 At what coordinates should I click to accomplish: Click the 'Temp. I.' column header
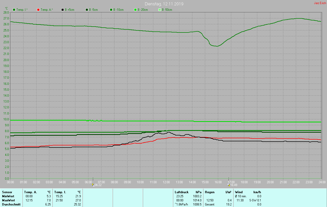tap(60, 192)
